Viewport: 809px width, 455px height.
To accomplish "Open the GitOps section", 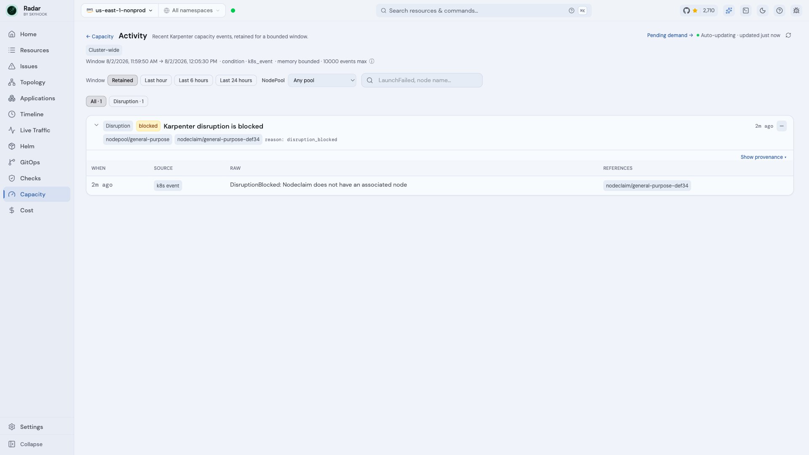I will (37, 162).
